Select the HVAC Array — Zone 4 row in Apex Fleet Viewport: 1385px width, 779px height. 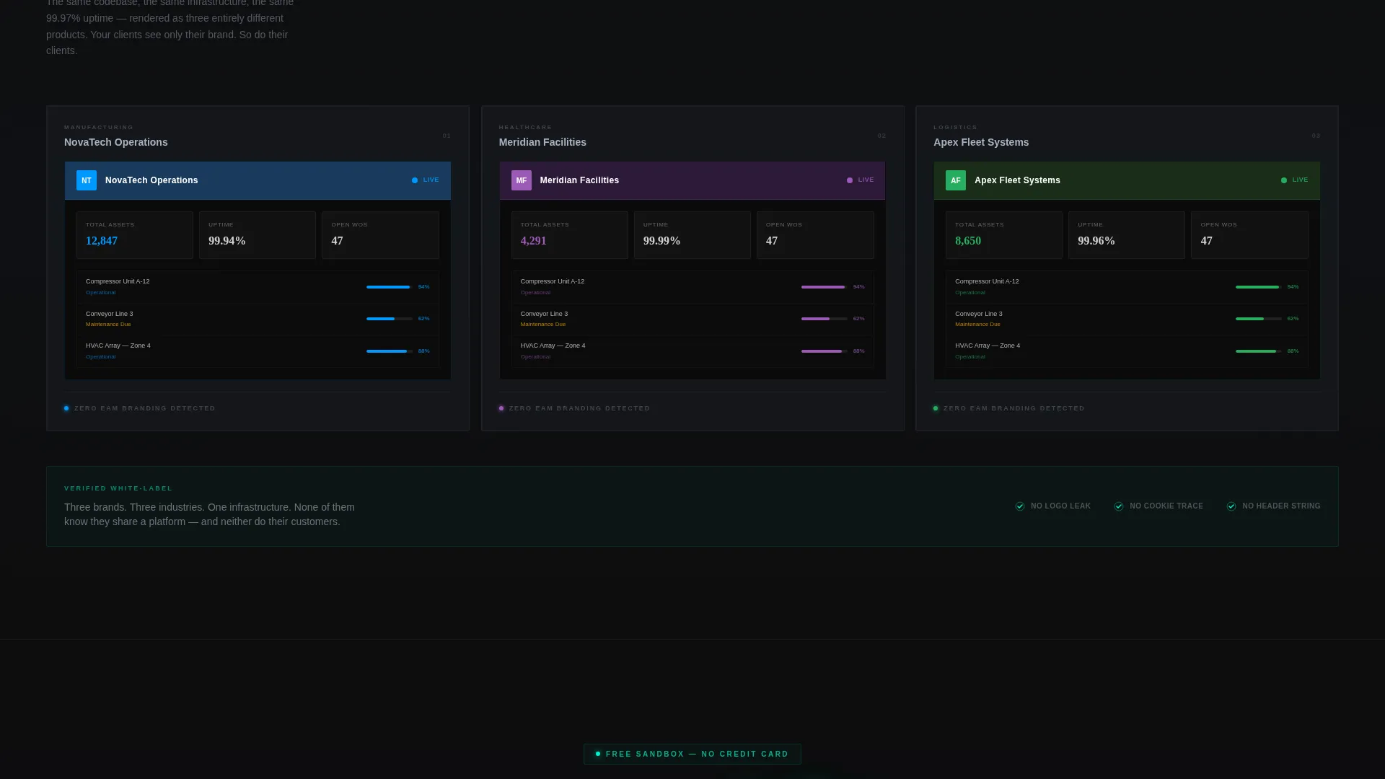(1127, 351)
